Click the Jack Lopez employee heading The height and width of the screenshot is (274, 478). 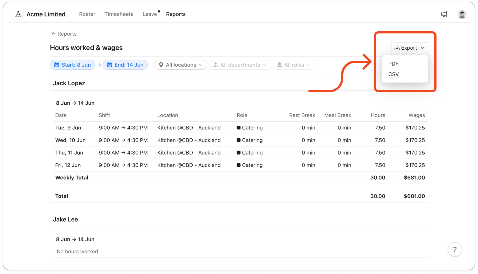tap(69, 83)
